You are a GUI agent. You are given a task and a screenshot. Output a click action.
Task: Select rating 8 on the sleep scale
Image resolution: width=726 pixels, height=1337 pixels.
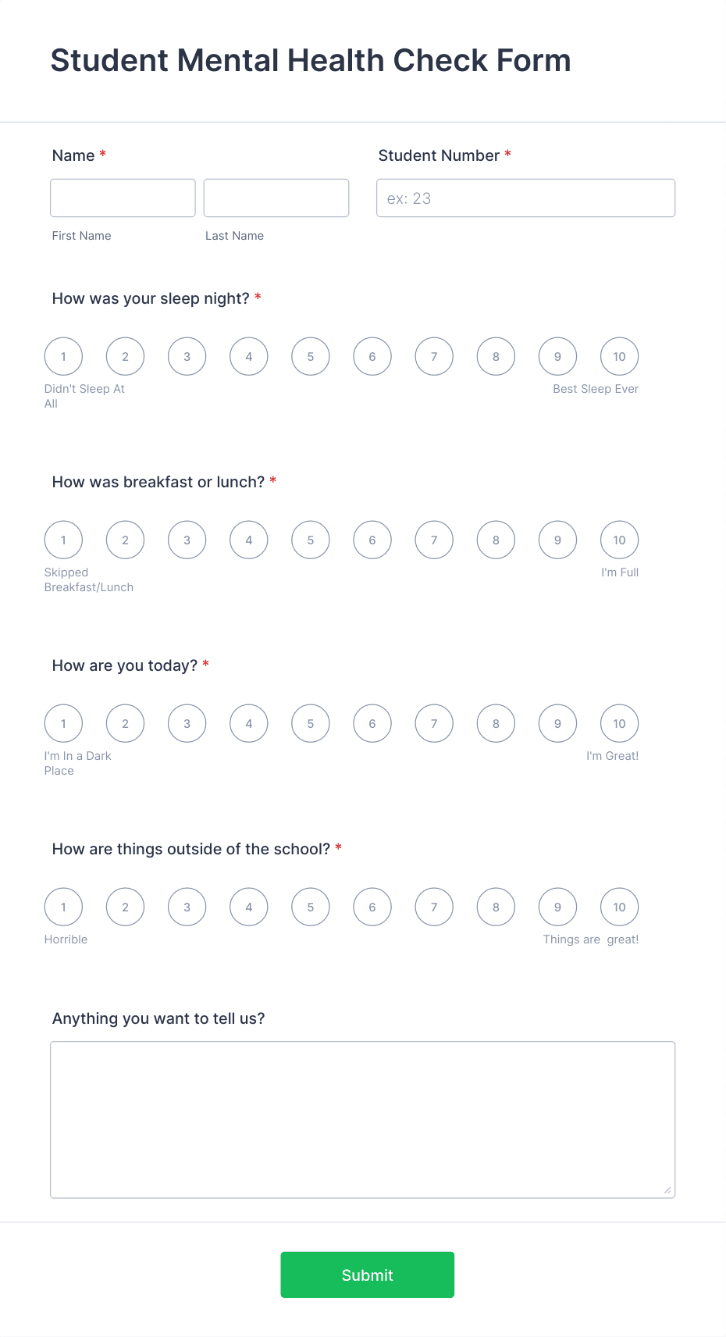pyautogui.click(x=496, y=356)
